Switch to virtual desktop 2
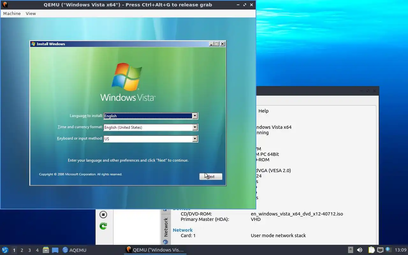Viewport: 408px width, 255px height. [22, 250]
